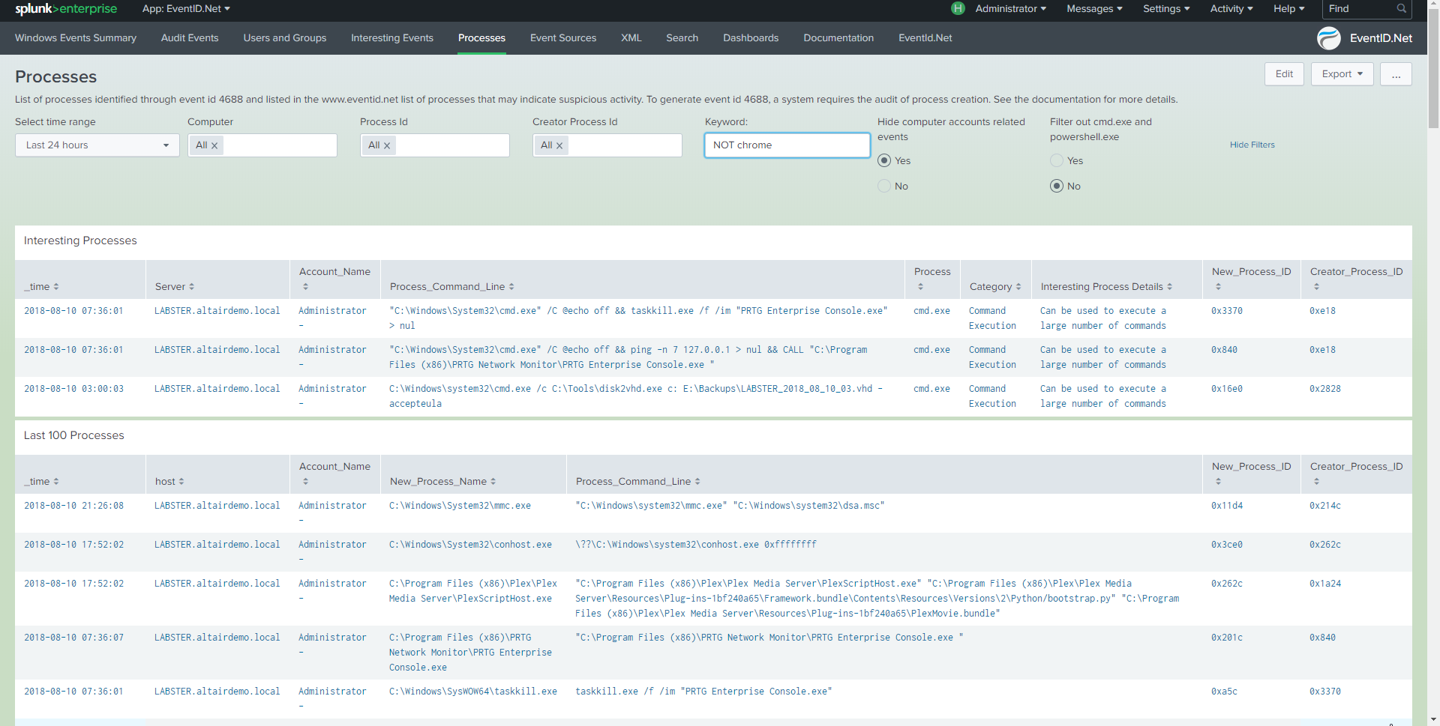
Task: Click the green Administrator avatar icon
Action: point(958,9)
